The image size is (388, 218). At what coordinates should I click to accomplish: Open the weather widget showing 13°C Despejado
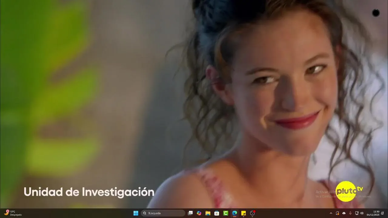[13, 213]
